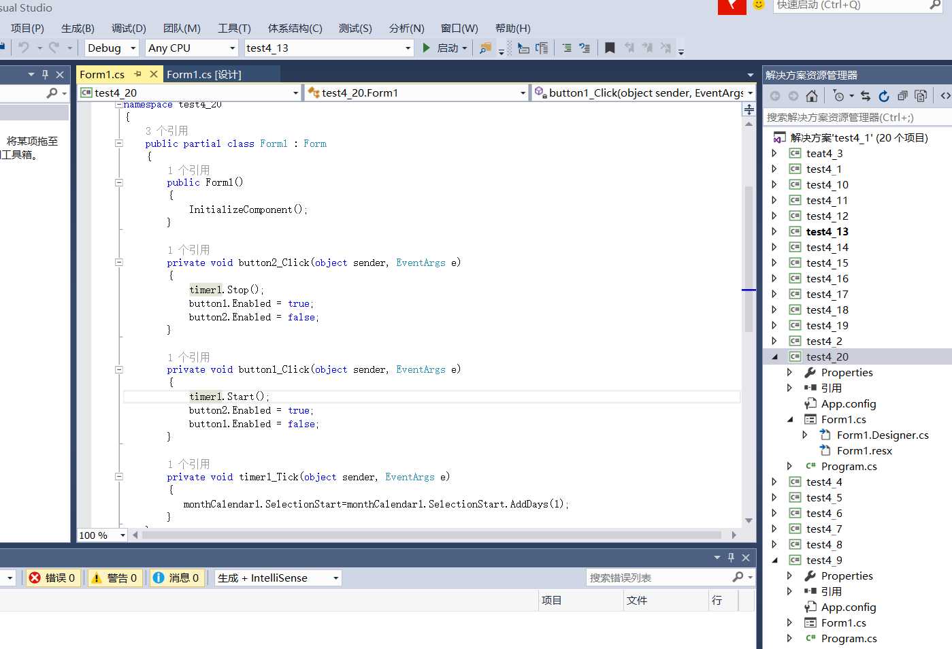The width and height of the screenshot is (952, 649).
Task: Open the 100 % zoom dropdown
Action: coord(102,535)
